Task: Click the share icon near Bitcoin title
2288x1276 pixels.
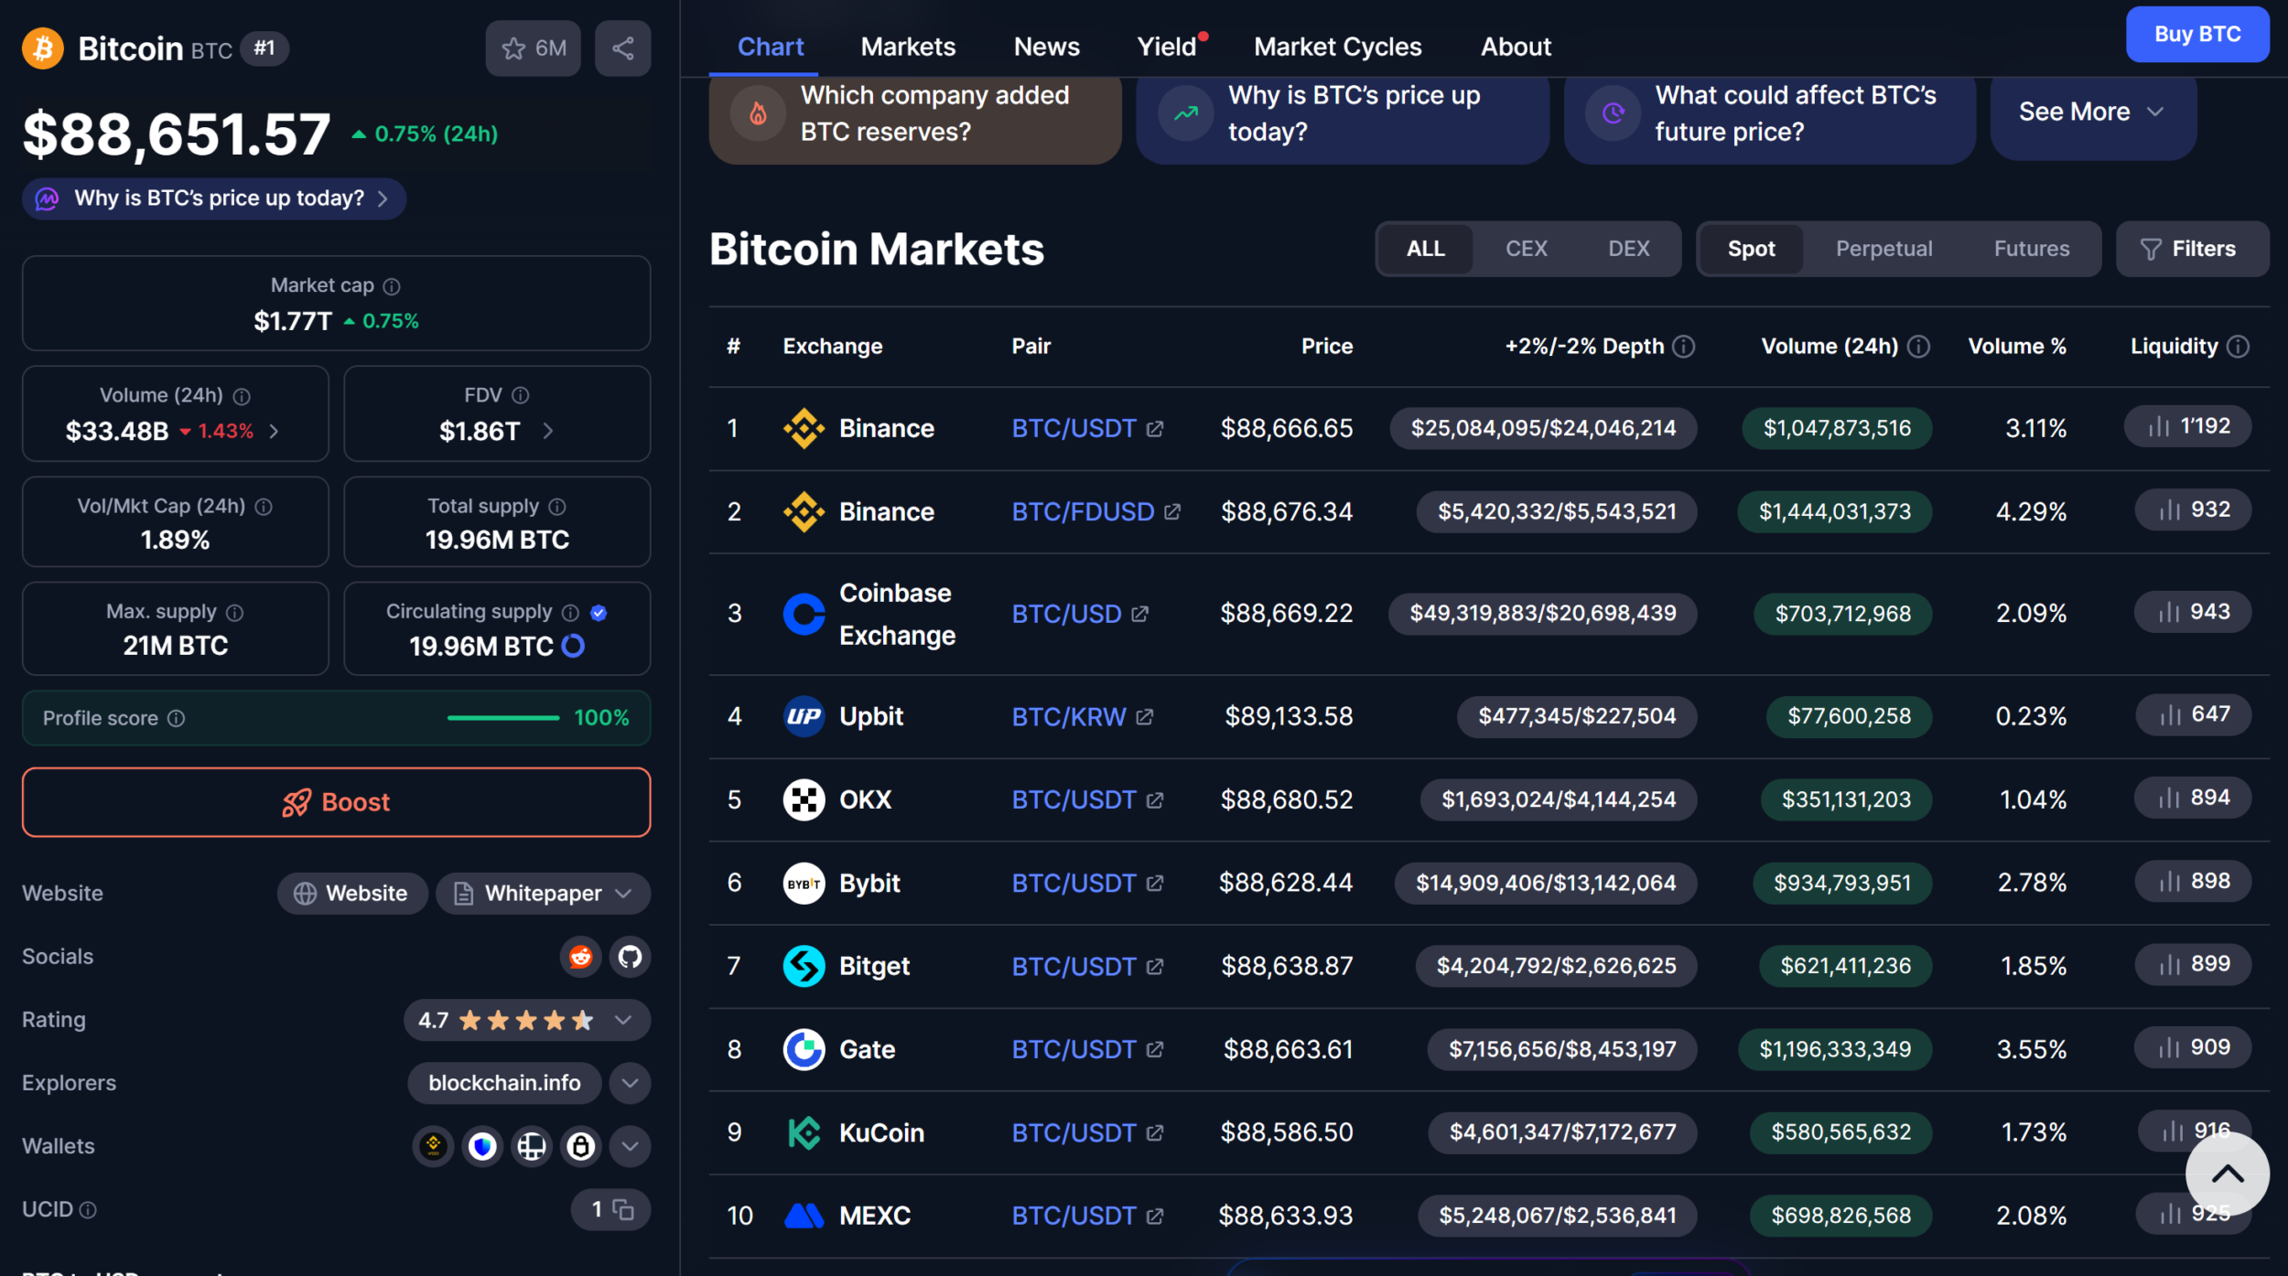Action: click(x=622, y=48)
